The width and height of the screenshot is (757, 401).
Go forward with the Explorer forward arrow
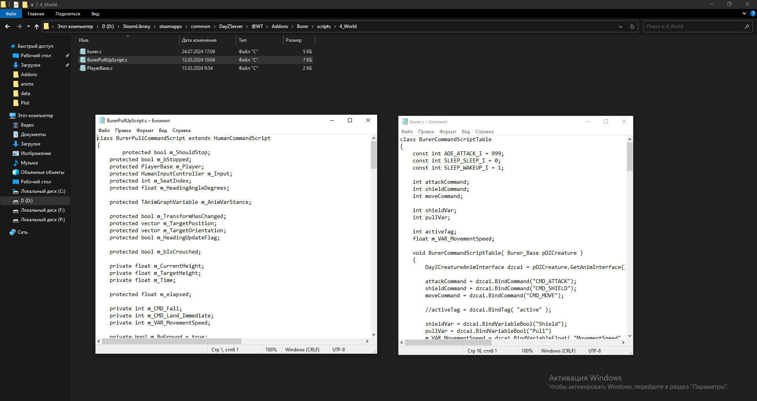pos(19,26)
